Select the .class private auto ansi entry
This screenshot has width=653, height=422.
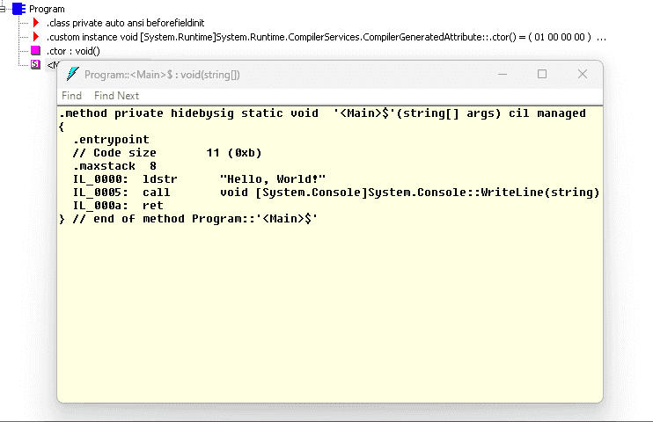125,23
